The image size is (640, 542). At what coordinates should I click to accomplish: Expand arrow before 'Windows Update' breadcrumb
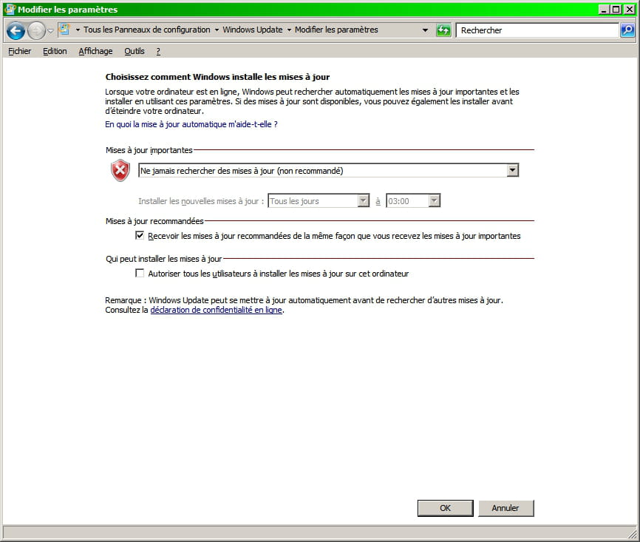point(217,30)
